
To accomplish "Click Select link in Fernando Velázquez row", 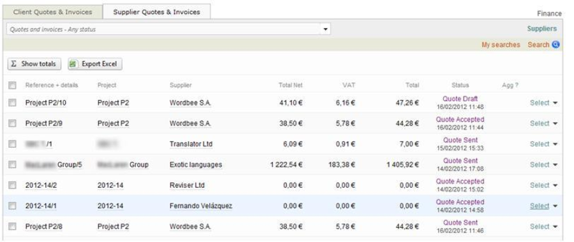I will click(x=540, y=206).
